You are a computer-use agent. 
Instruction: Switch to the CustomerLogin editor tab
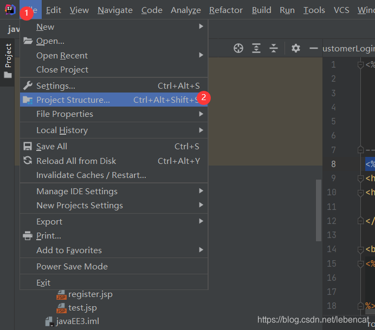tap(348, 49)
